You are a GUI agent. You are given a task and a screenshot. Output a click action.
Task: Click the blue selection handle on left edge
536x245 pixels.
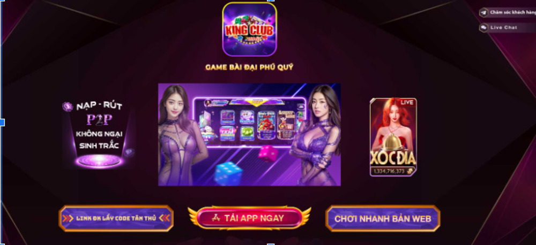(2, 122)
